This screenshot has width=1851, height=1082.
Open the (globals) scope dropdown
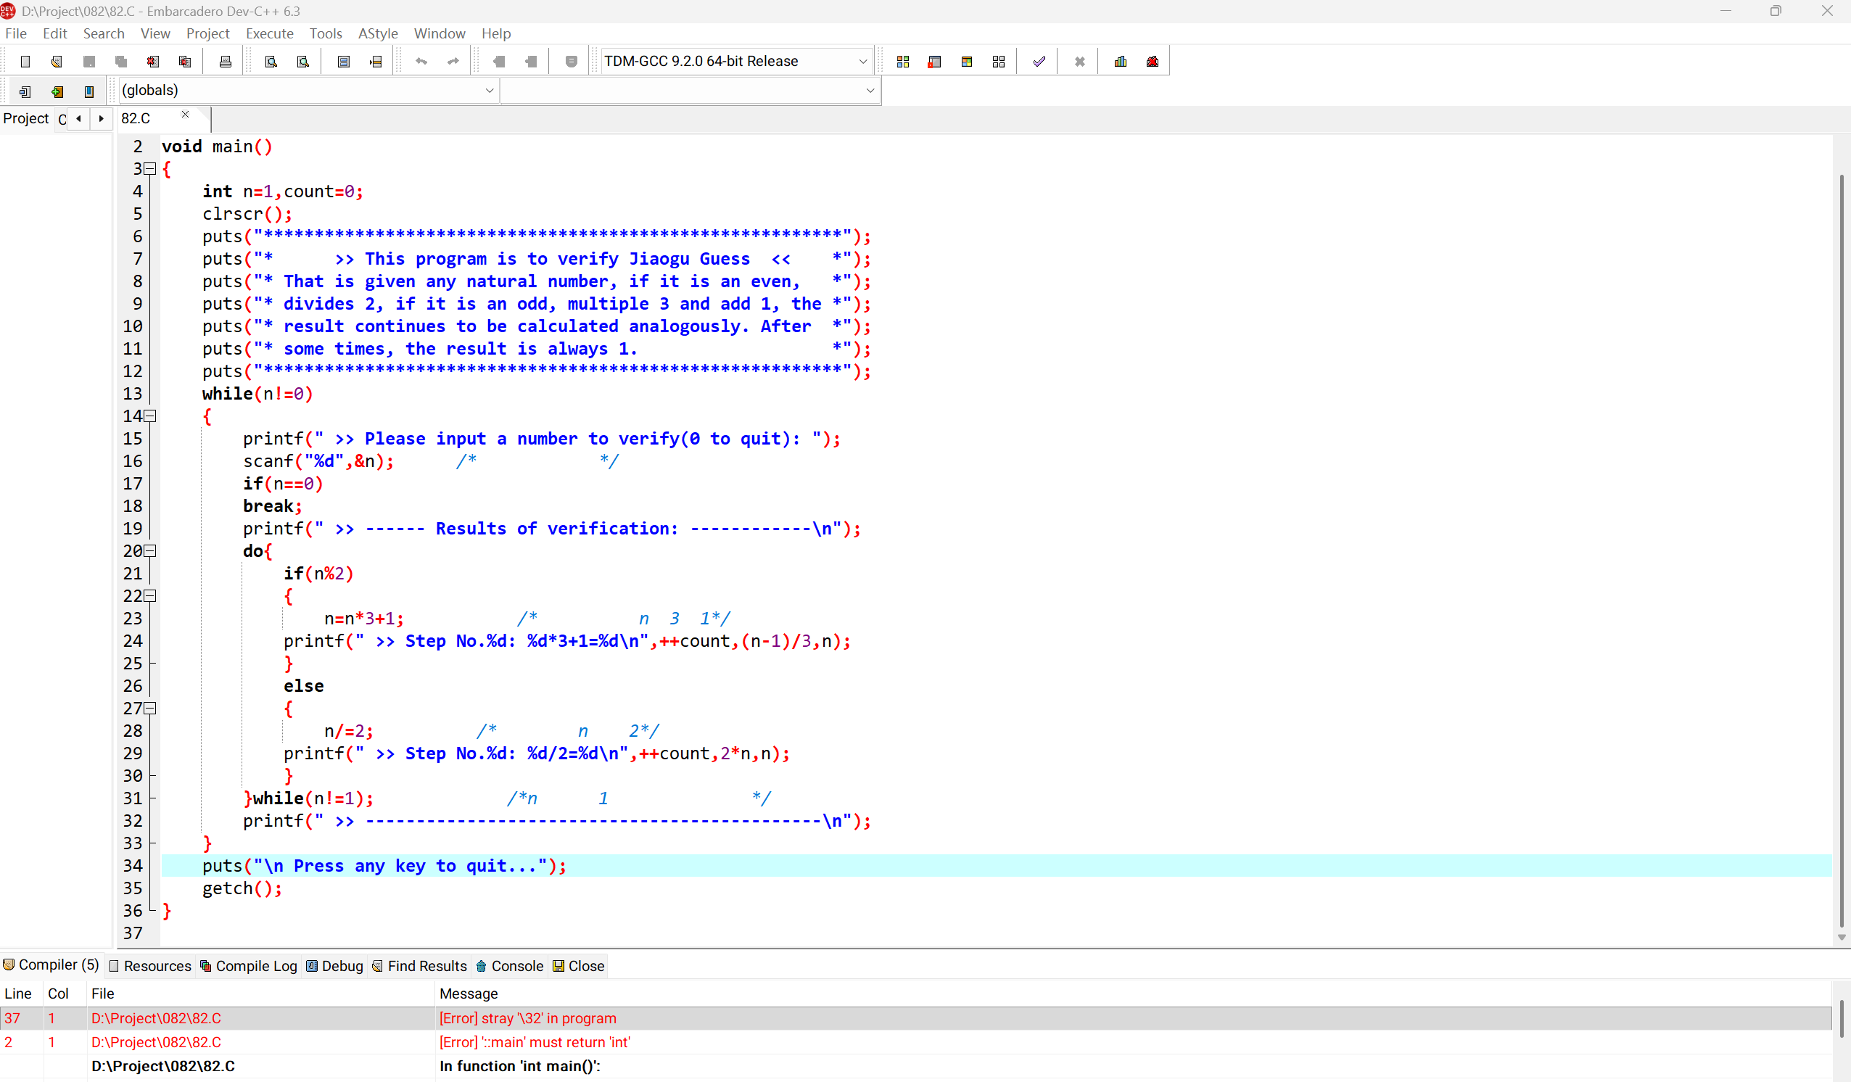pos(489,91)
